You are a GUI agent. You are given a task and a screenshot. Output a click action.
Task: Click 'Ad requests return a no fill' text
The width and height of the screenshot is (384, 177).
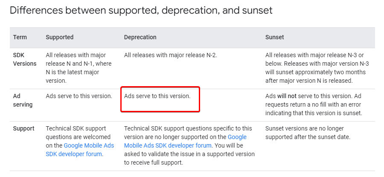click(x=313, y=104)
